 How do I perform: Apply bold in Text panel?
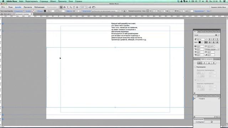pyautogui.click(x=209, y=39)
